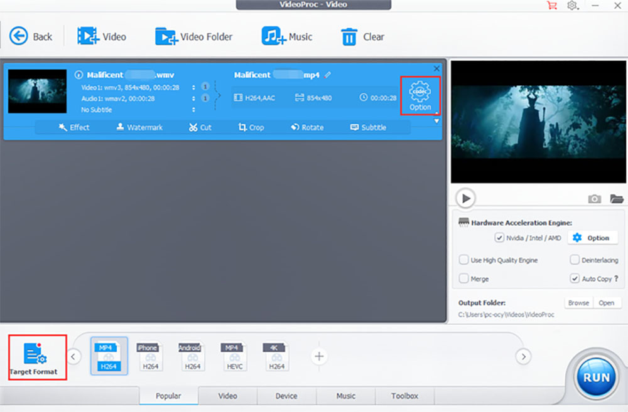Take a snapshot with the camera icon
This screenshot has height=412, width=628.
click(x=594, y=199)
